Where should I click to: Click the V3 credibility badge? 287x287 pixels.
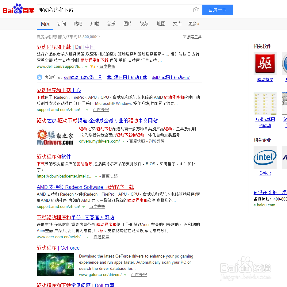(93, 67)
